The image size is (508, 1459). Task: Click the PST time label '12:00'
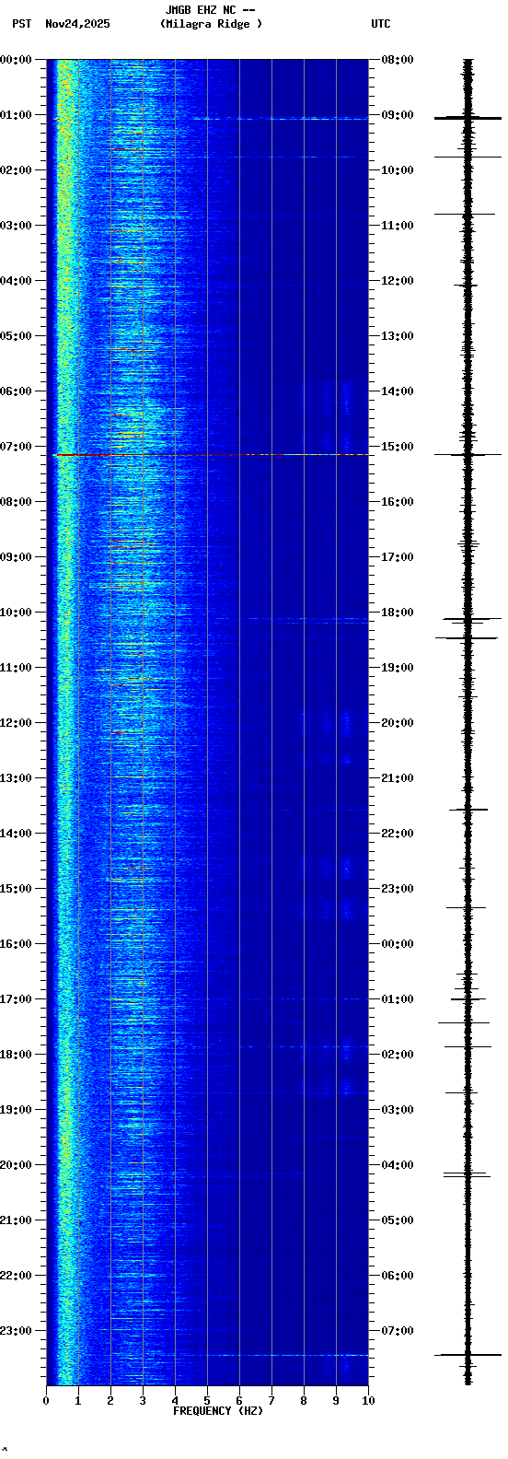point(16,723)
